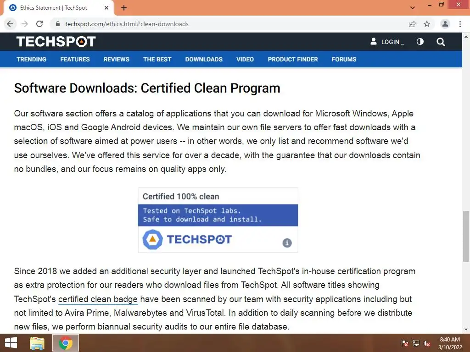Viewport: 470px width, 352px height.
Task: Click the TechSpot logo inside the badge
Action: (187, 239)
